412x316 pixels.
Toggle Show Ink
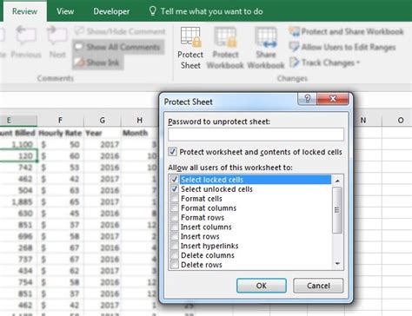pos(98,63)
